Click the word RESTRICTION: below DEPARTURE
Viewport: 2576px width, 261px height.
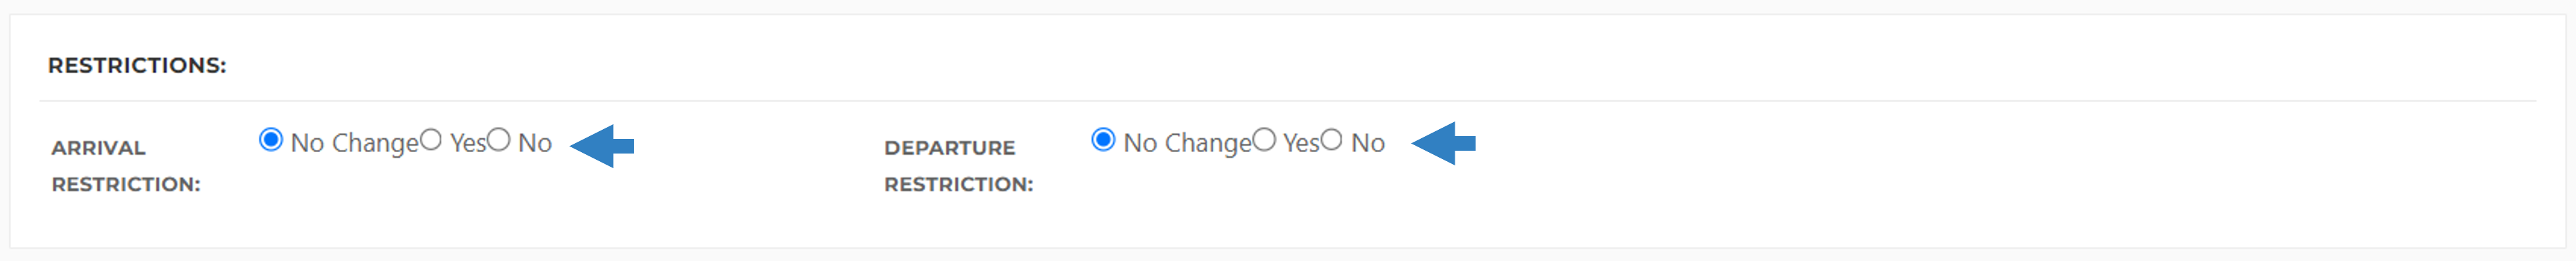(959, 185)
